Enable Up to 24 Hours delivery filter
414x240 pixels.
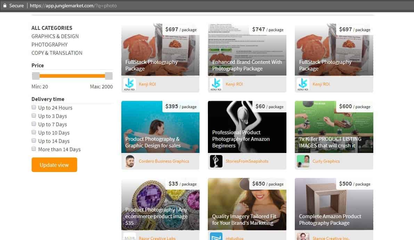point(34,107)
